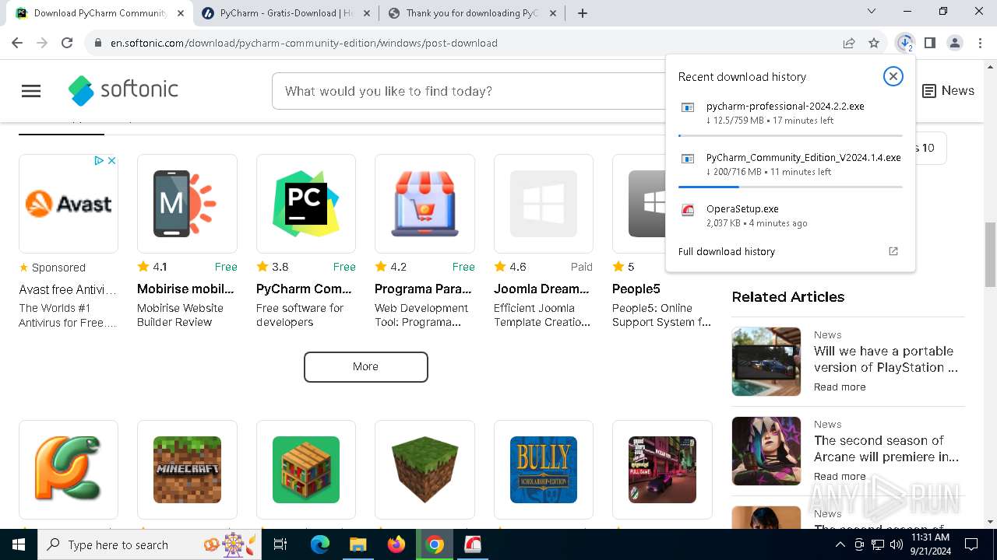
Task: Click the Avast sponsored ad thumbnail
Action: coord(69,204)
